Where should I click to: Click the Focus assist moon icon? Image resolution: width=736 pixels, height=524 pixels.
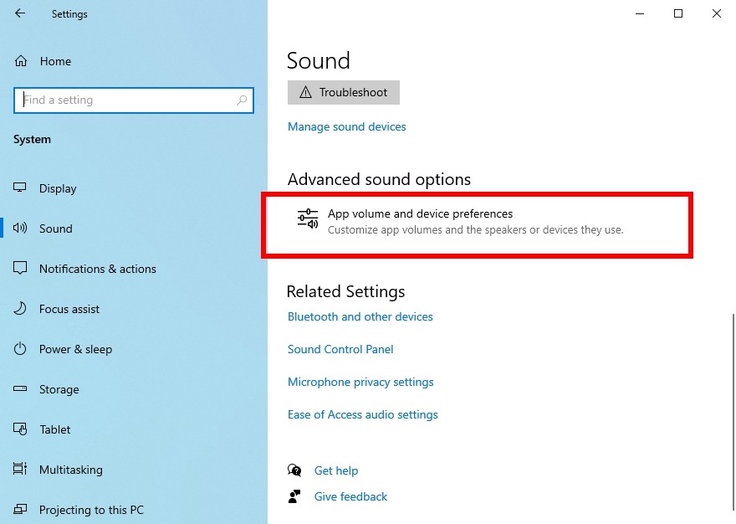click(x=20, y=309)
